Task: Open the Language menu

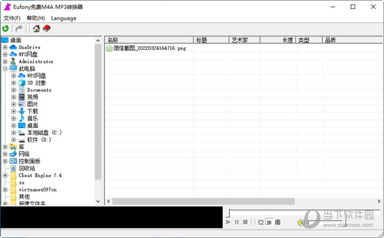Action: click(x=63, y=18)
